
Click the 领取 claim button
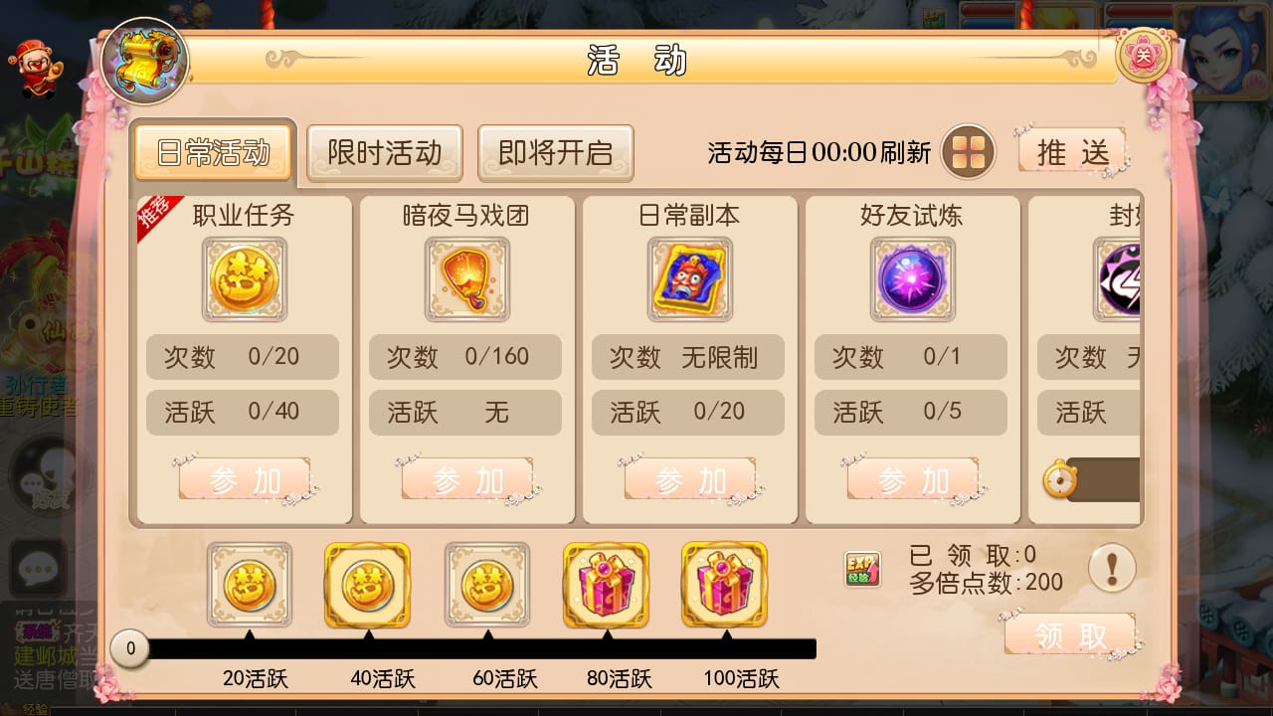pyautogui.click(x=1070, y=635)
